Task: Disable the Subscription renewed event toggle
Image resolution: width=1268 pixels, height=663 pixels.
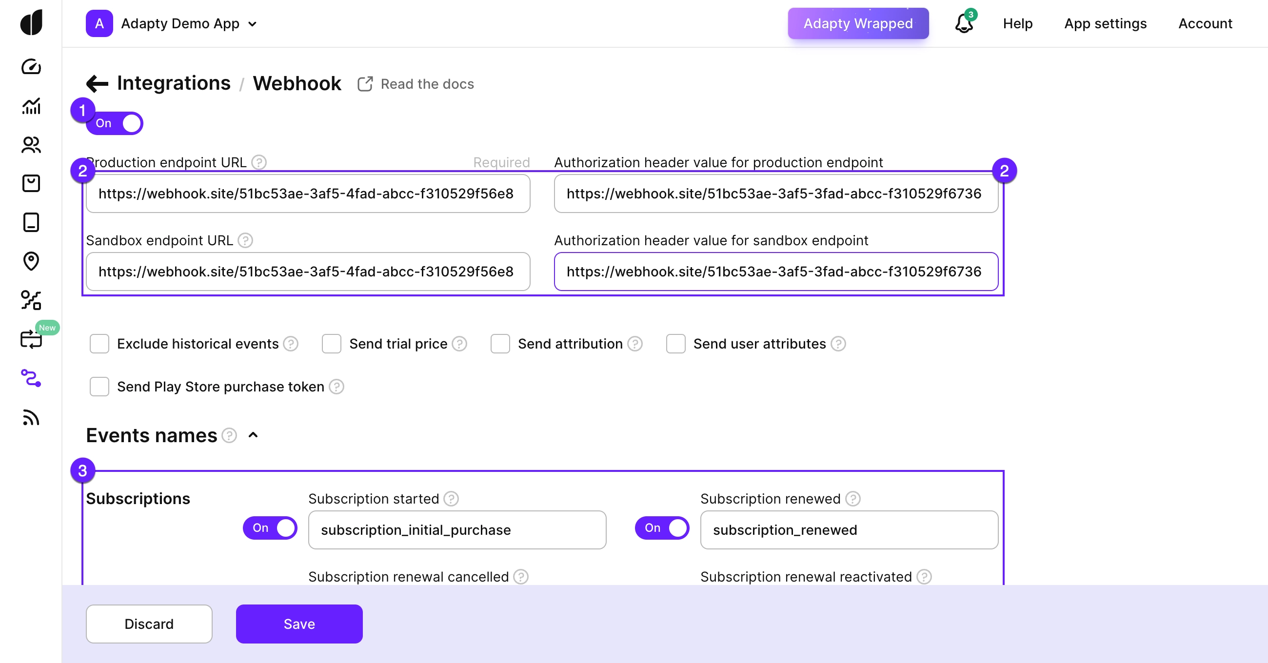Action: [662, 527]
